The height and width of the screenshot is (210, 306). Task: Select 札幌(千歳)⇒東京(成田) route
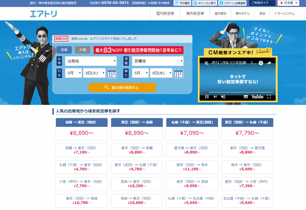click(x=82, y=167)
